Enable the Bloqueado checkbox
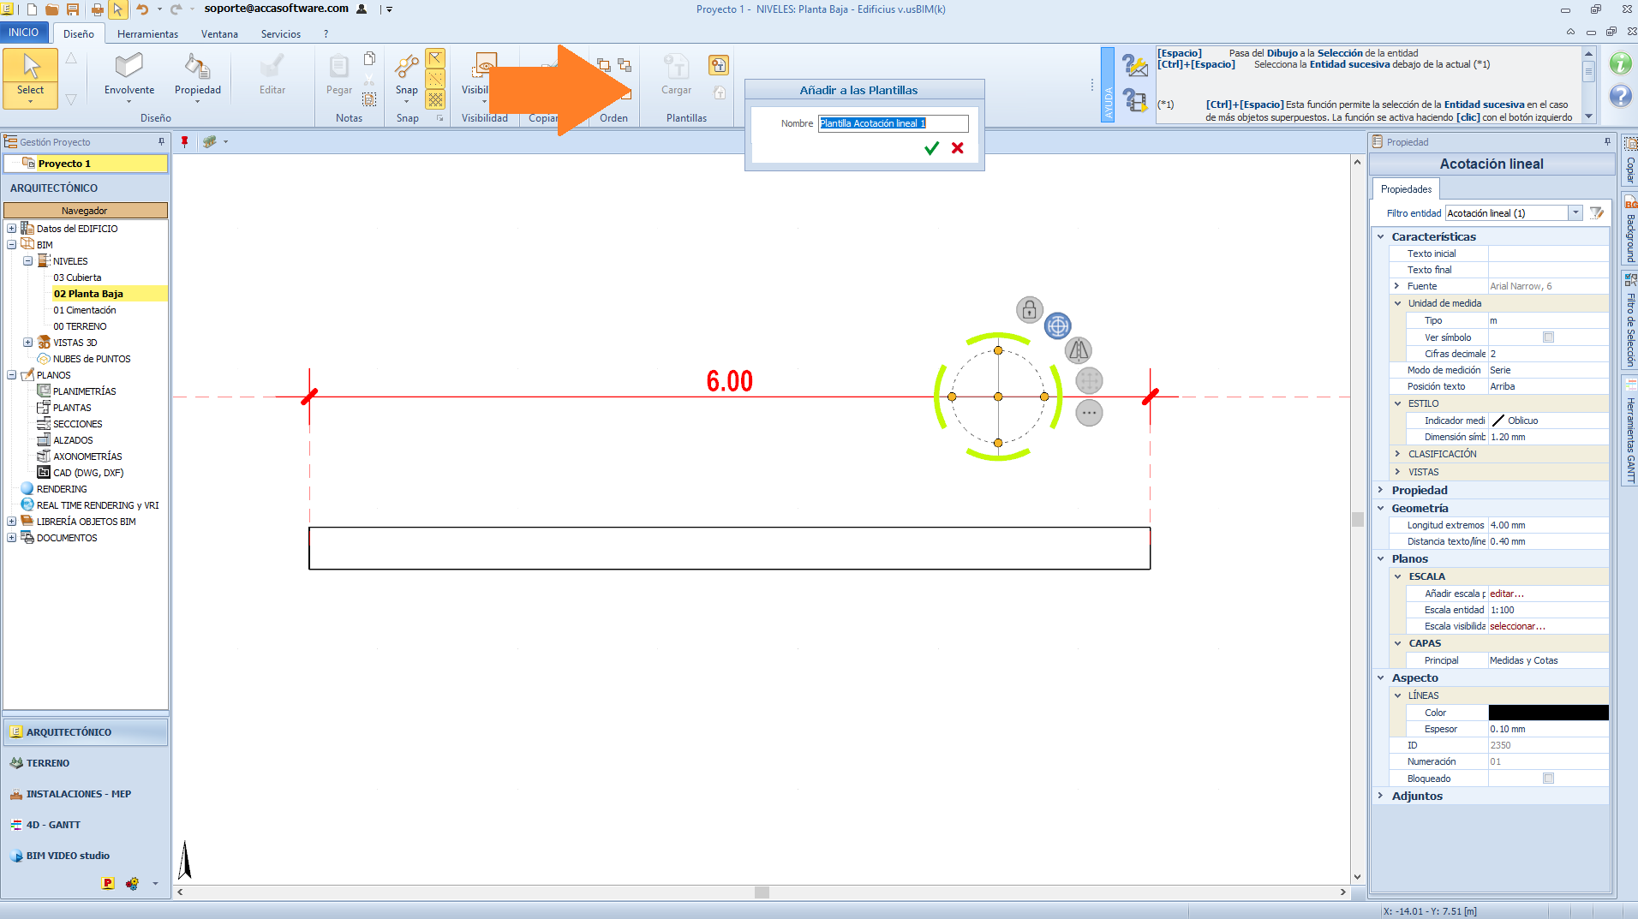Viewport: 1638px width, 919px height. click(1548, 779)
